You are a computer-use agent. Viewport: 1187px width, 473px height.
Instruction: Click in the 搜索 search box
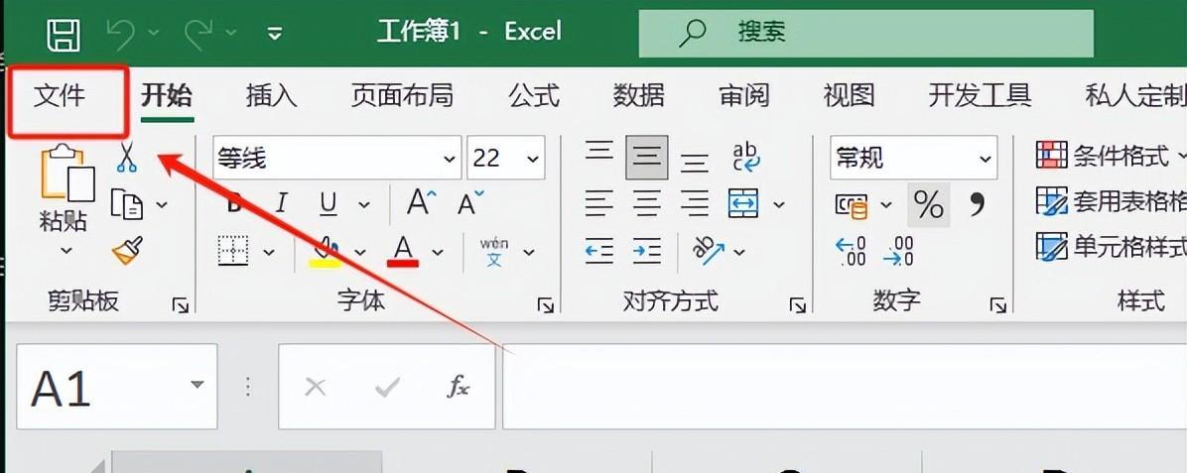(866, 33)
